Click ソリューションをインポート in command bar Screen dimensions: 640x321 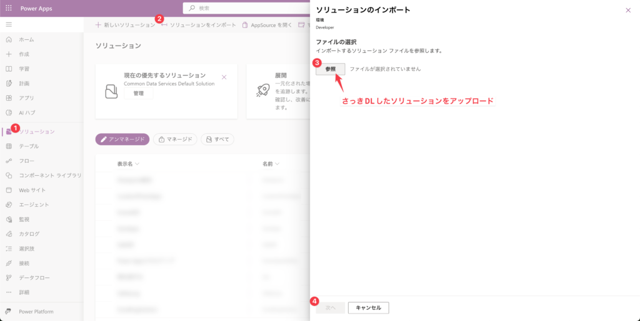click(199, 25)
